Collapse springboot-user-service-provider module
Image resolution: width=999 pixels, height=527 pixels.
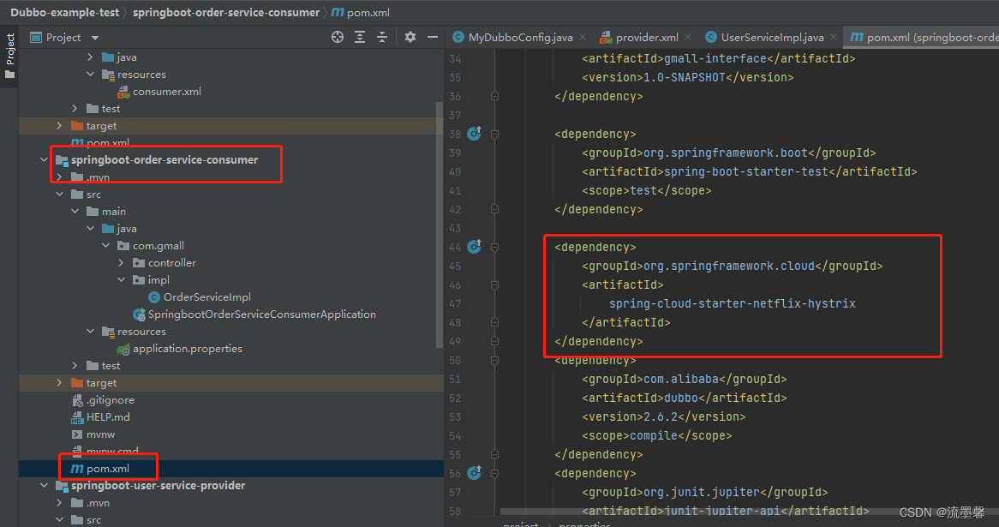(44, 485)
